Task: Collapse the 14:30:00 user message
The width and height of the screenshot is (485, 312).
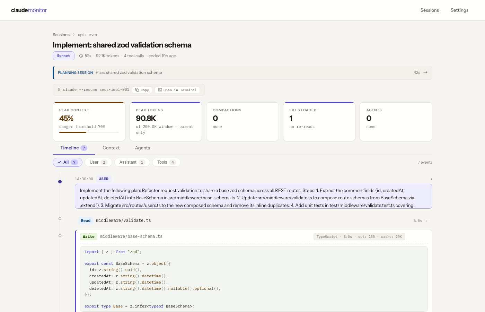Action: (431, 179)
